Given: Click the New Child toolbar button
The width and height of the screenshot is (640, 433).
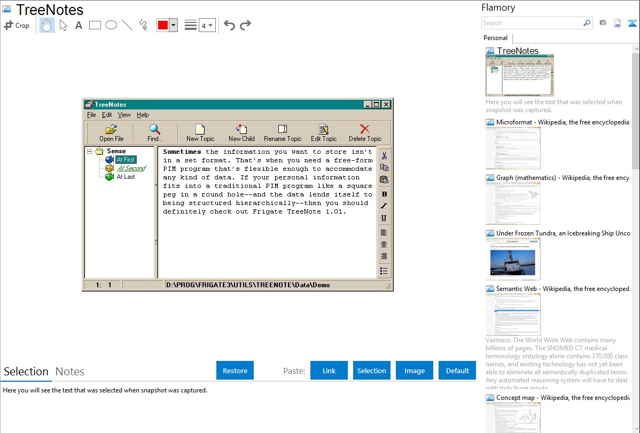Looking at the screenshot, I should 241,133.
